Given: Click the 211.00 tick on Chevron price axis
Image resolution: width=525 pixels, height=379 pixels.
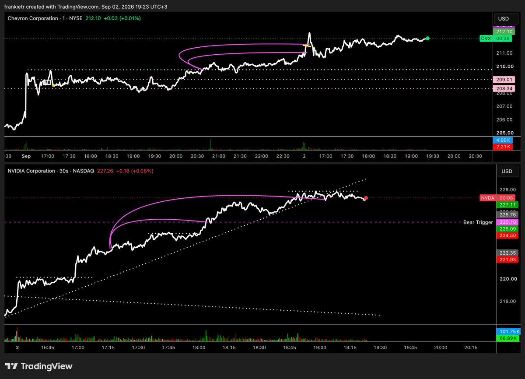Looking at the screenshot, I should 504,53.
